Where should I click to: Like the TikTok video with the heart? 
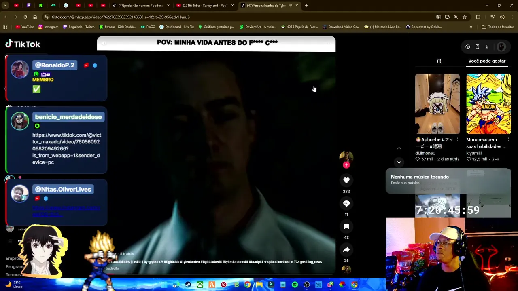tap(346, 180)
